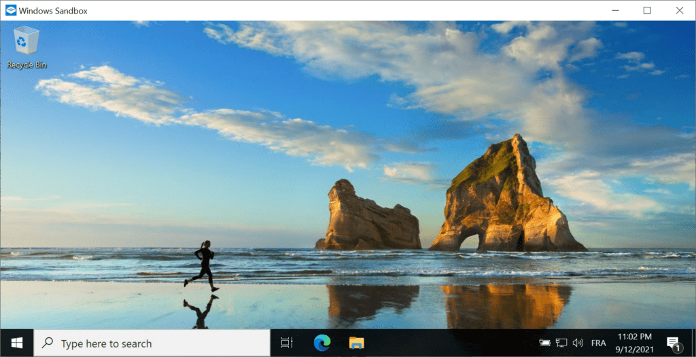Open the network status tray icon
This screenshot has height=357, width=696.
561,343
